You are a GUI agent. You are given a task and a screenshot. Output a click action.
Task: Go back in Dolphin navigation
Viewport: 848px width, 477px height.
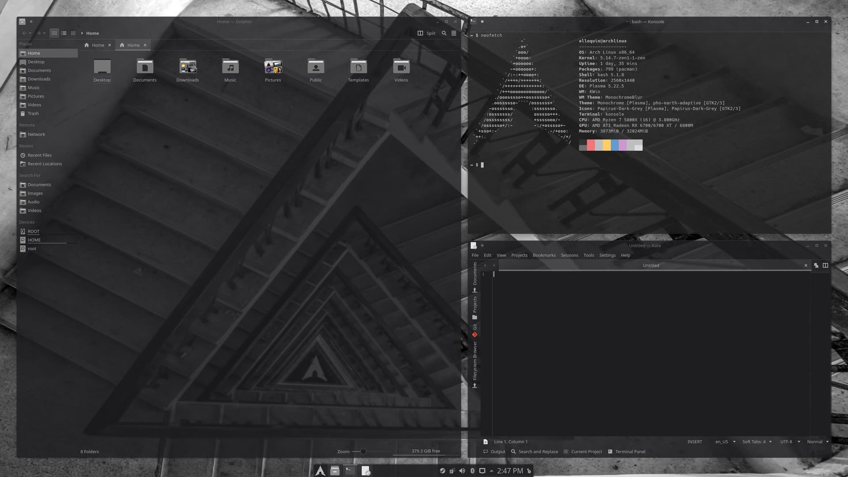tap(24, 33)
